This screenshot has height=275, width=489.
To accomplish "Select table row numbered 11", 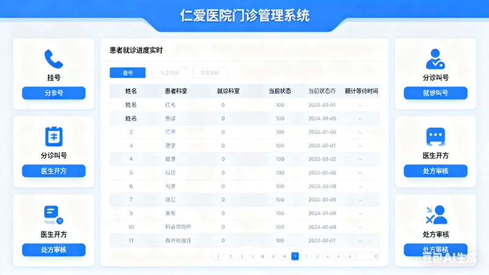I will [244, 240].
